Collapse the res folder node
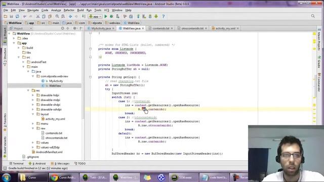 pos(28,90)
